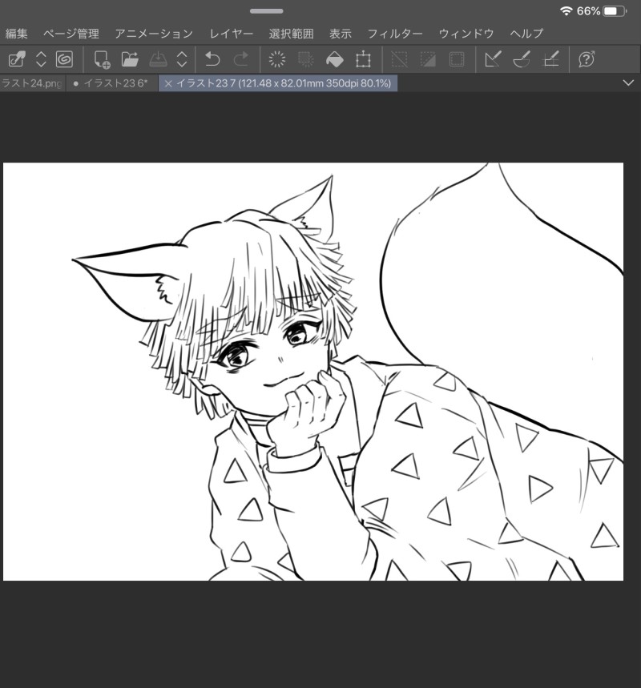Expand the arrows beside the save icon
Image resolution: width=641 pixels, height=688 pixels.
tap(182, 59)
